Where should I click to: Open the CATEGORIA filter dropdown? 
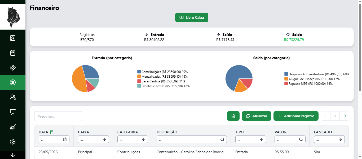133,139
